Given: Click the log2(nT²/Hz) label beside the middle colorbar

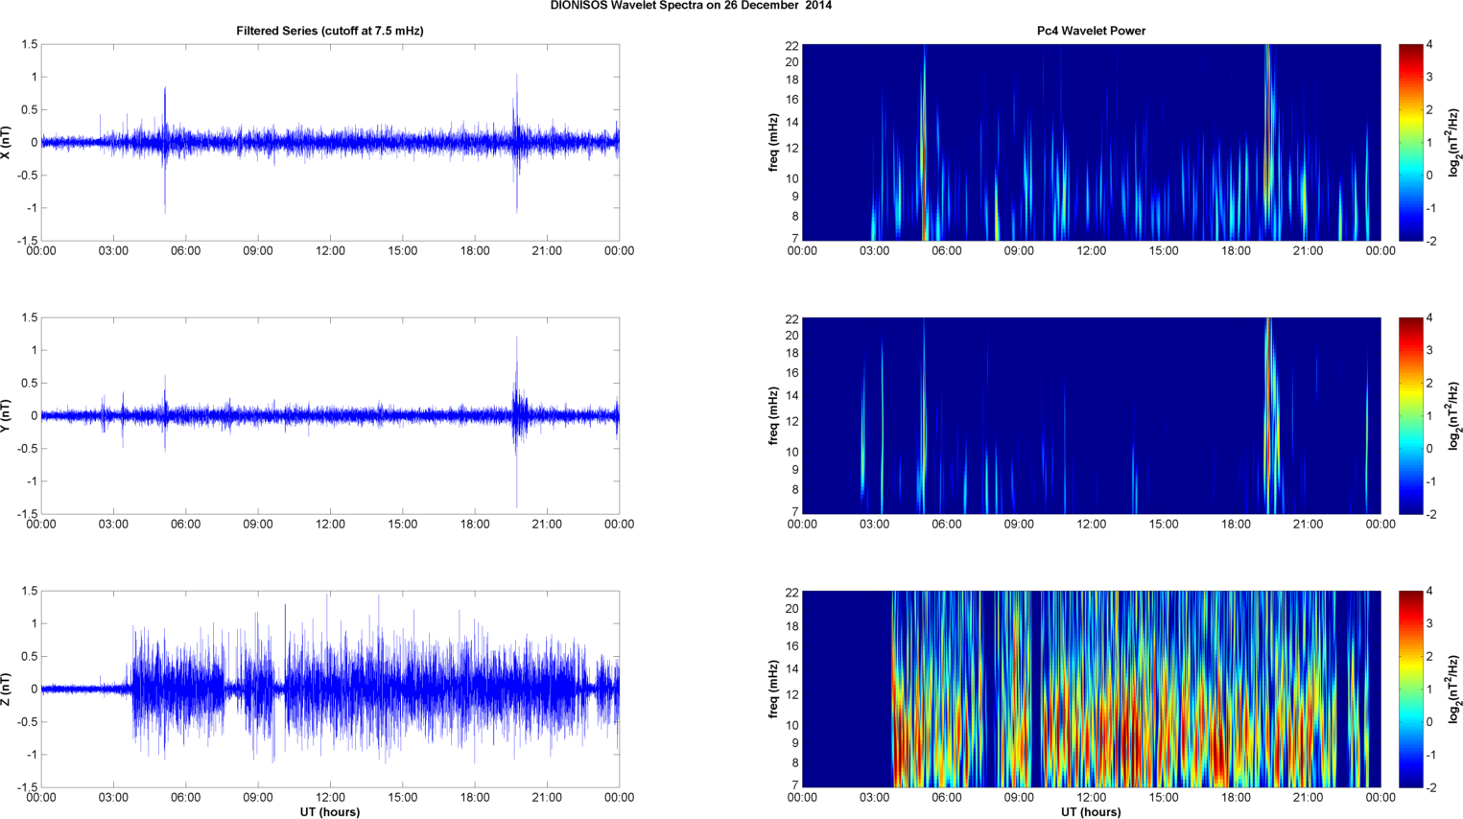Looking at the screenshot, I should tap(1454, 415).
